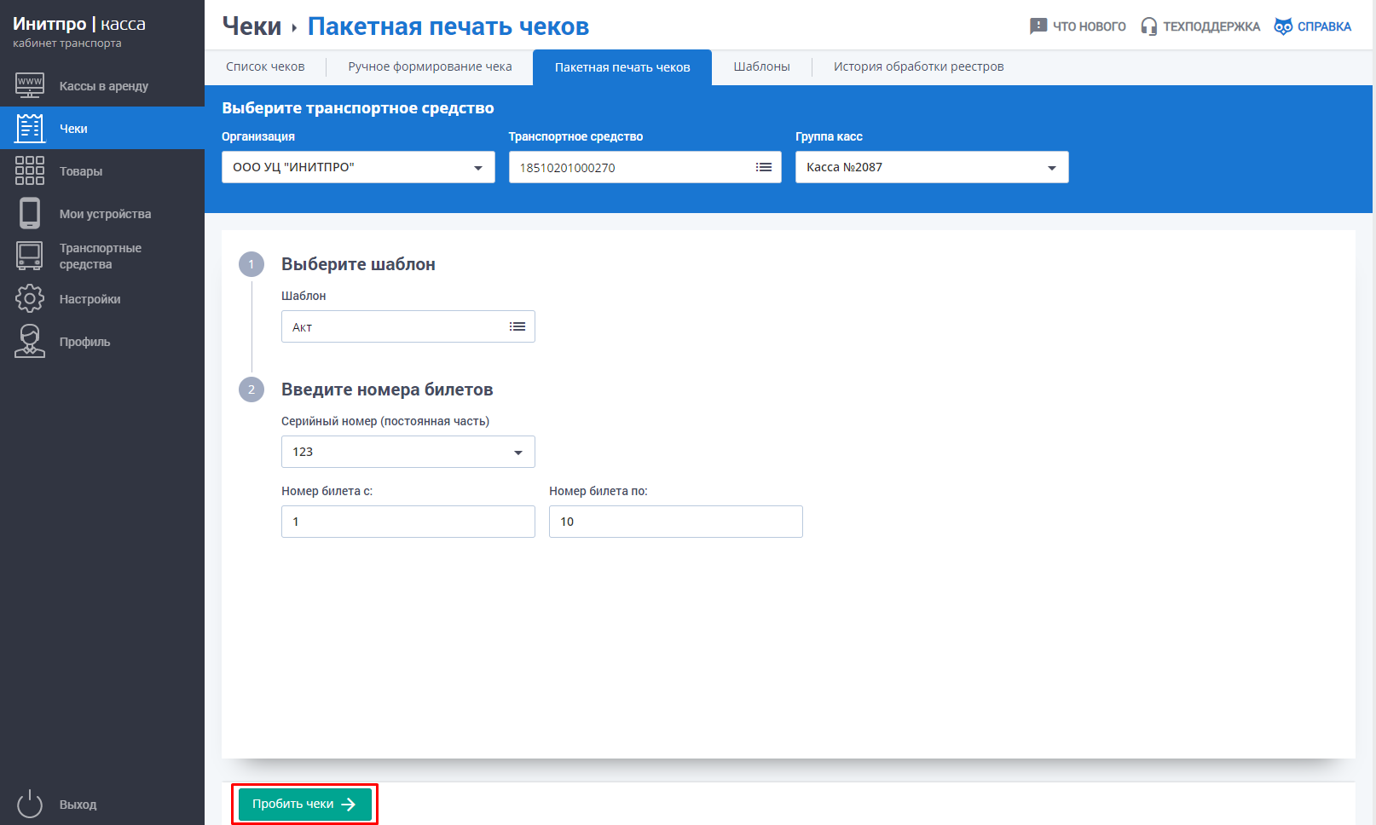
Task: Select Пакетная печать чеков tab
Action: tap(622, 67)
